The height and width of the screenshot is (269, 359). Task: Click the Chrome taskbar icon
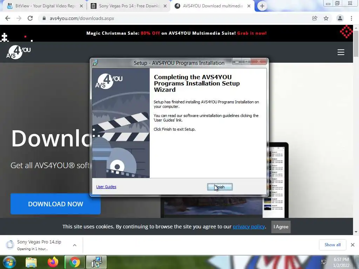(75, 262)
